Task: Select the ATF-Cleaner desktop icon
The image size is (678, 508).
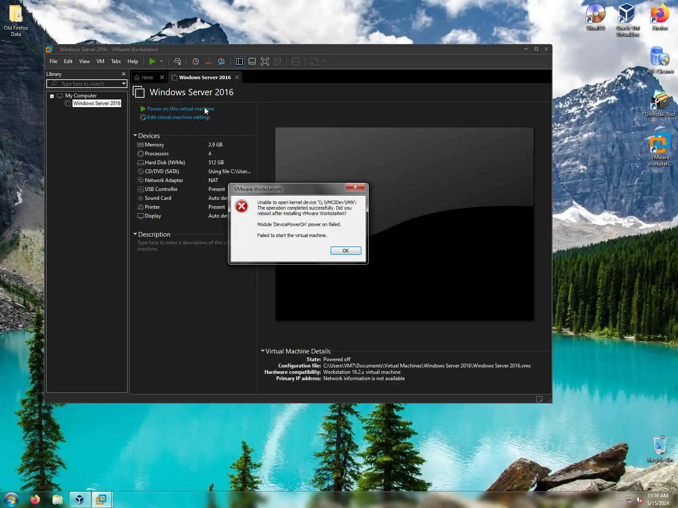Action: click(660, 60)
